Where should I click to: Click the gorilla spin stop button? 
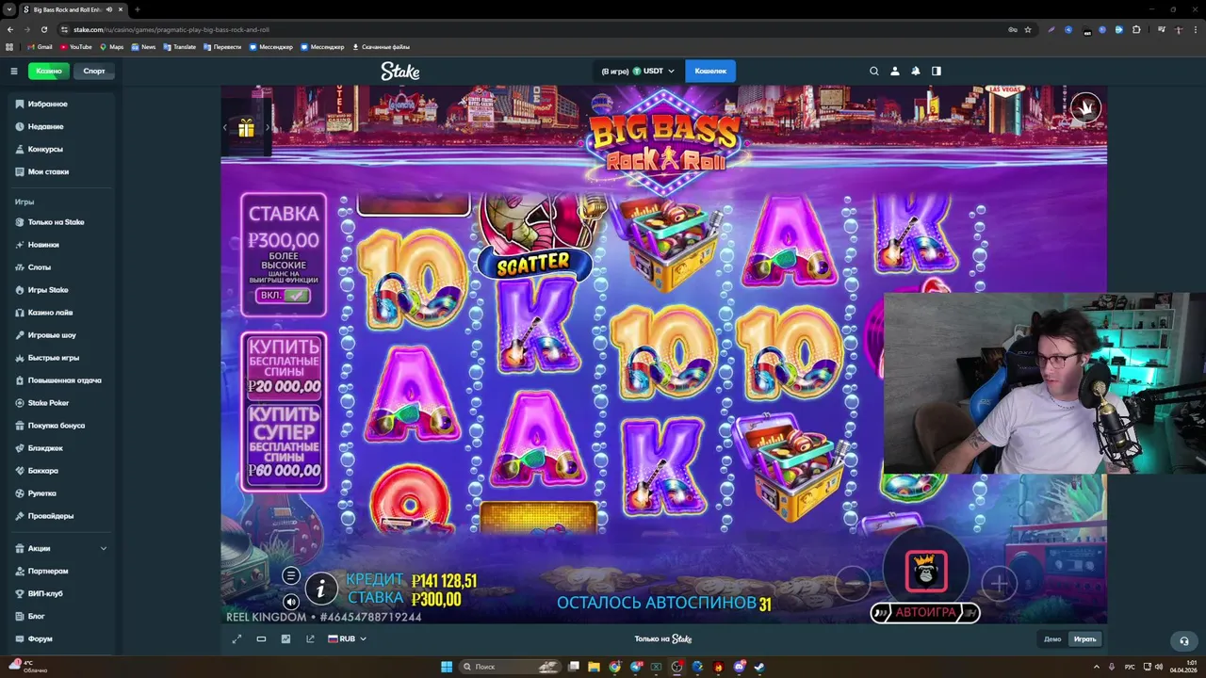(x=926, y=571)
